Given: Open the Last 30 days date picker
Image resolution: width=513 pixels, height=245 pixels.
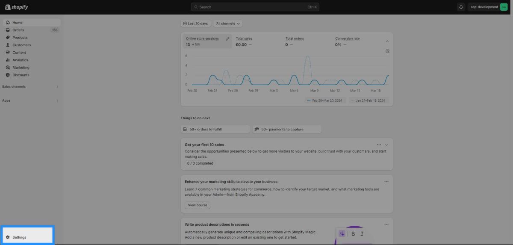Looking at the screenshot, I should tap(196, 24).
